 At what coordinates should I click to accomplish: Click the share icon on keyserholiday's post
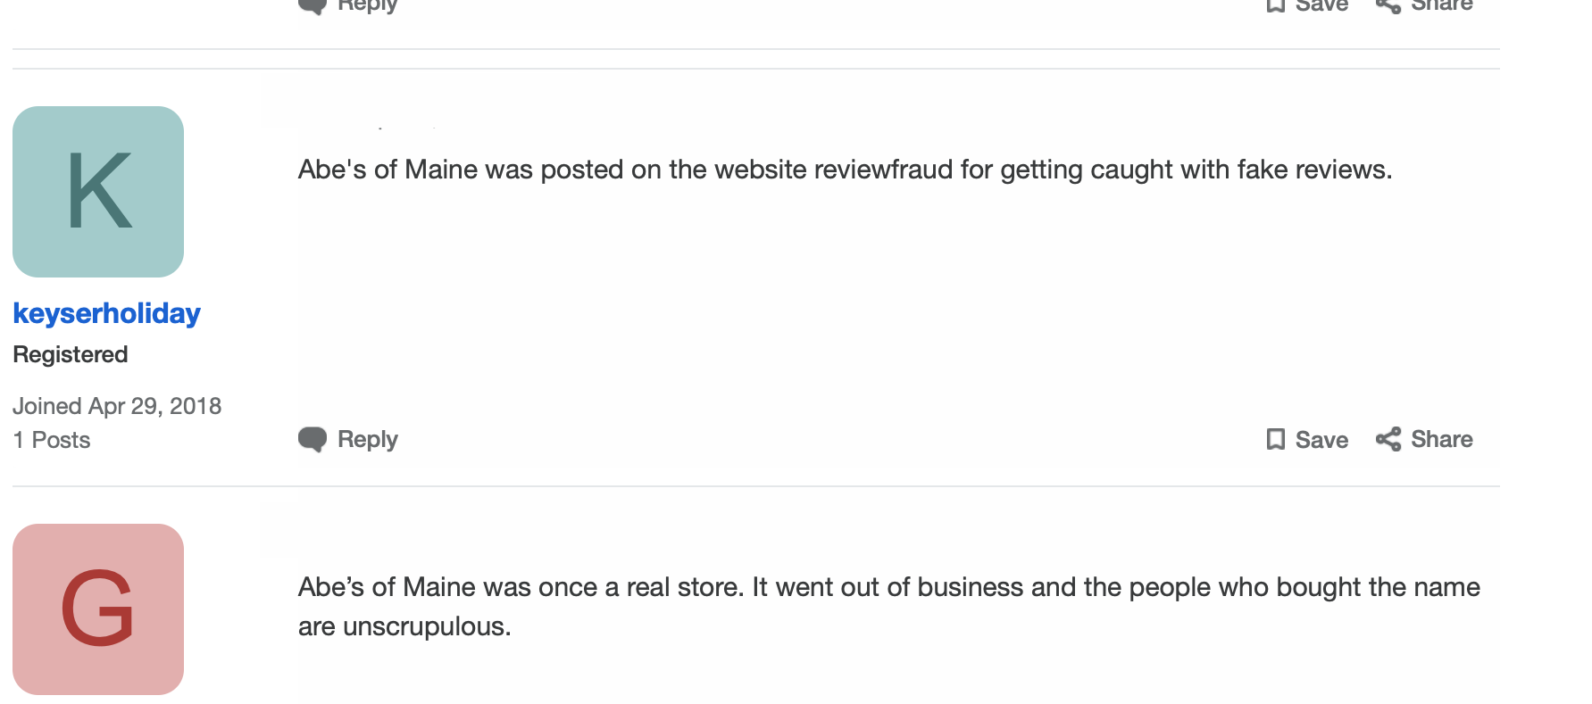1388,439
